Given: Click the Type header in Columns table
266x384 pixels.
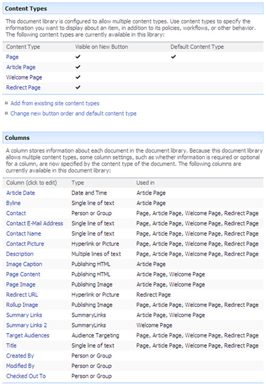Looking at the screenshot, I should (78, 183).
